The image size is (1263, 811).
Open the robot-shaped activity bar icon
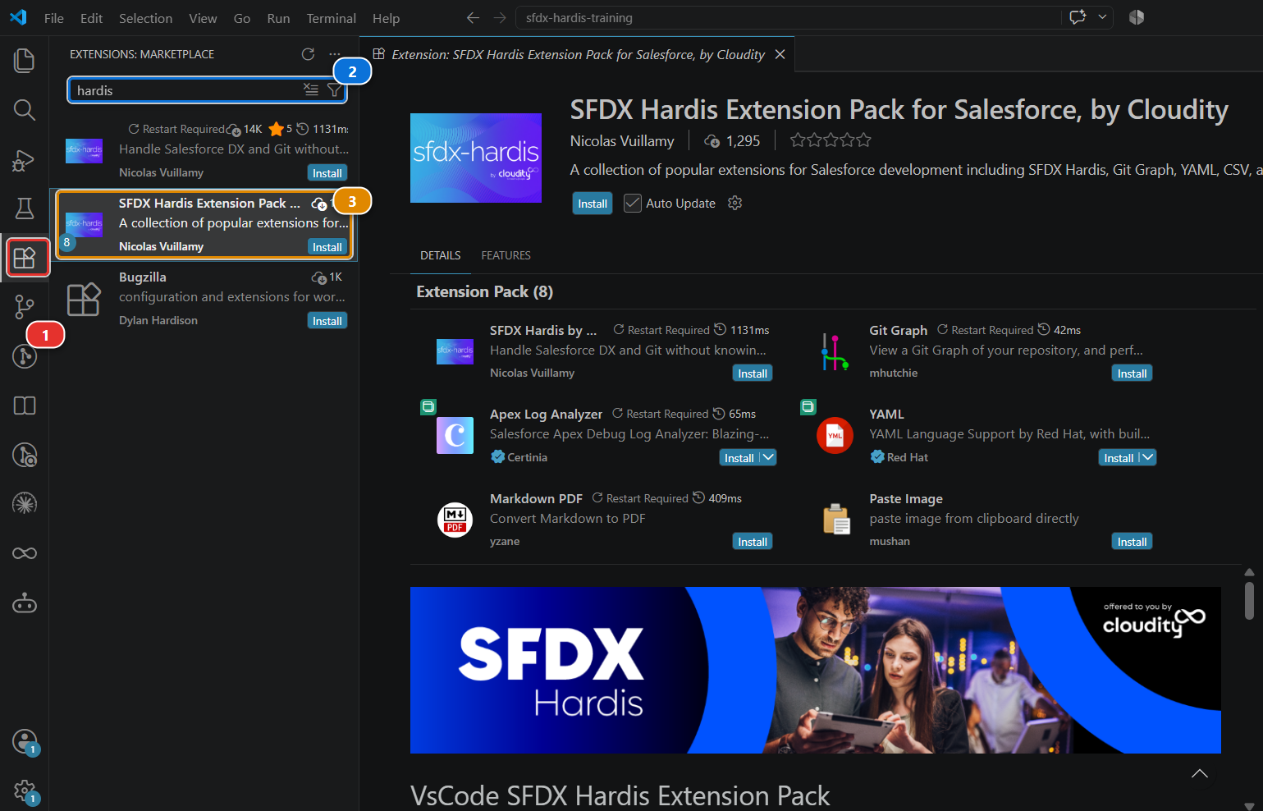coord(25,603)
